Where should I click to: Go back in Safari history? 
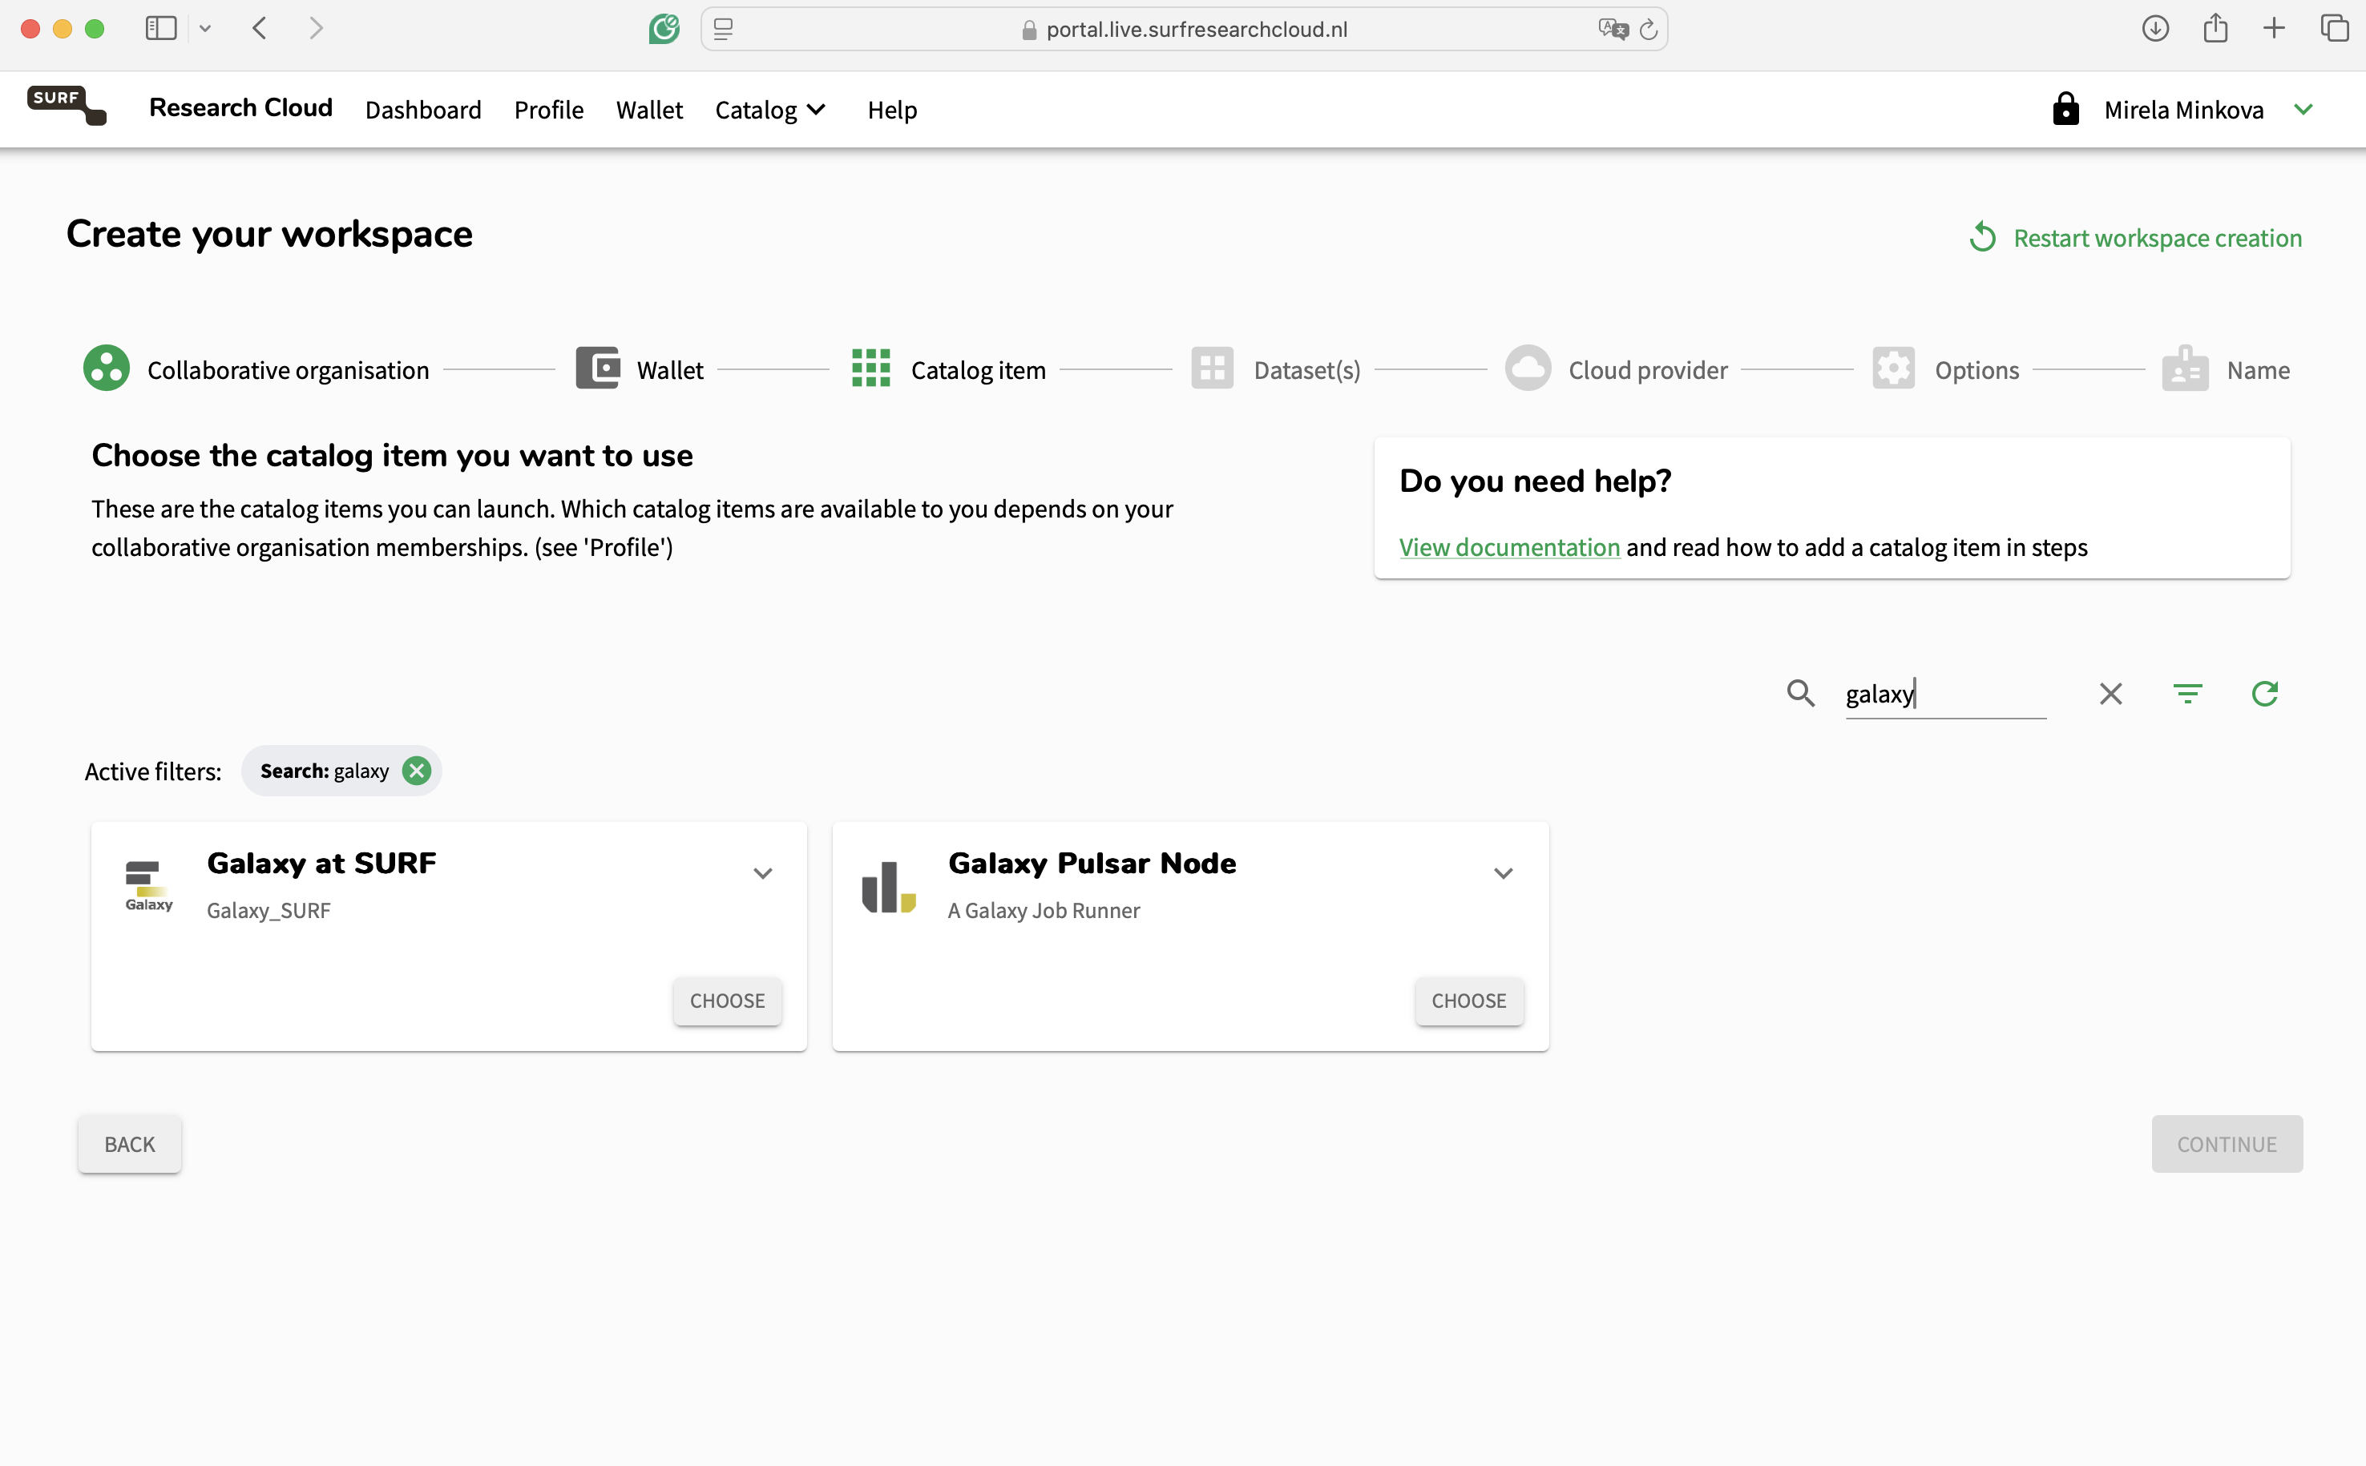tap(259, 28)
